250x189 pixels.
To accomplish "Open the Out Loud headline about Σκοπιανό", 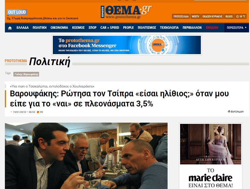I will pos(42,18).
